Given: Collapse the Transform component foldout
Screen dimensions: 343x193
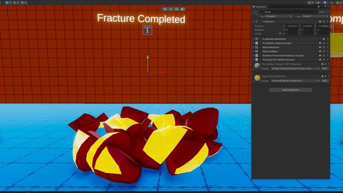Looking at the screenshot, I should 253,21.
